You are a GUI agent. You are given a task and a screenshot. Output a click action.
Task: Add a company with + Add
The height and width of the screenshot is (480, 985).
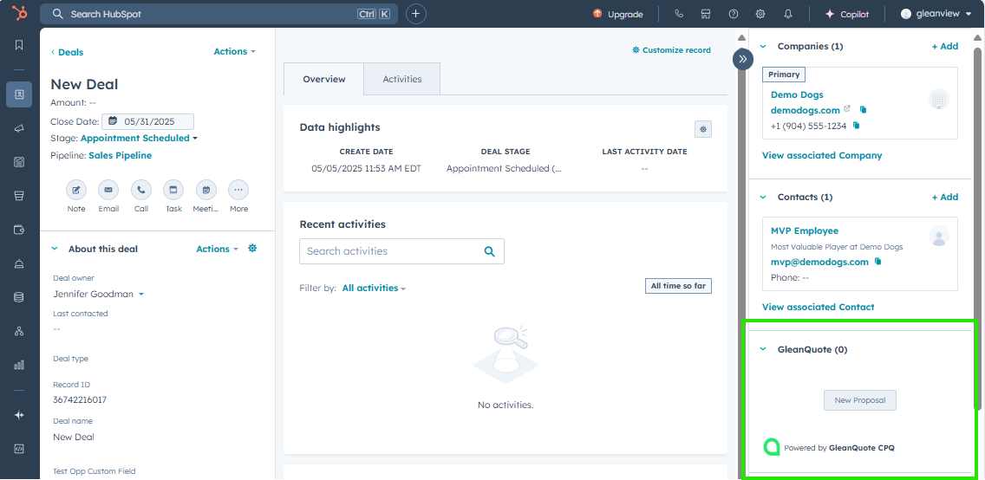coord(945,46)
